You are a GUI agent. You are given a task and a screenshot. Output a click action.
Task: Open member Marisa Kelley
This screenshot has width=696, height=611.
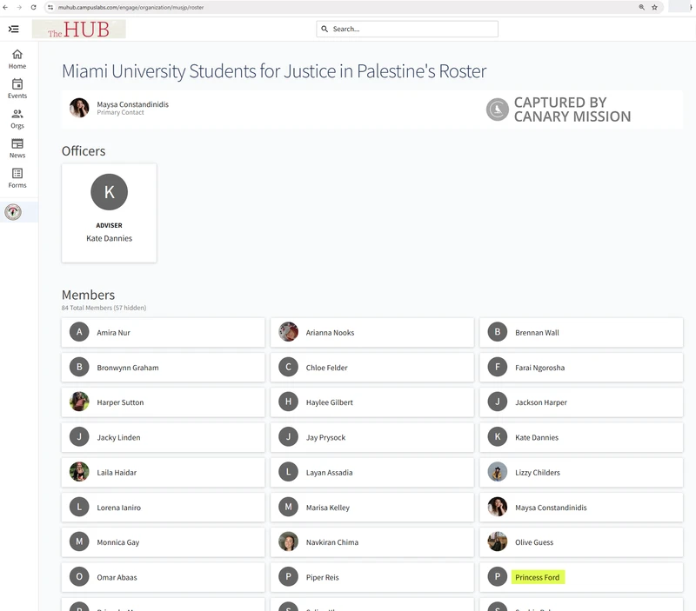pos(372,508)
